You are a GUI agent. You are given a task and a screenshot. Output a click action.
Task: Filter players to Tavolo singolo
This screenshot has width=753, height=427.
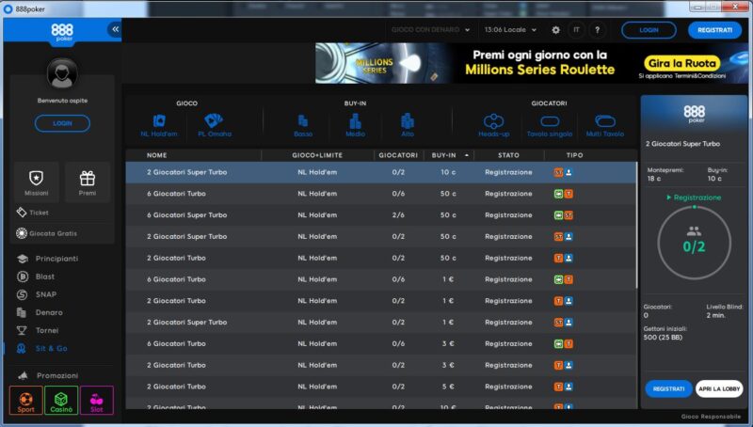(550, 126)
